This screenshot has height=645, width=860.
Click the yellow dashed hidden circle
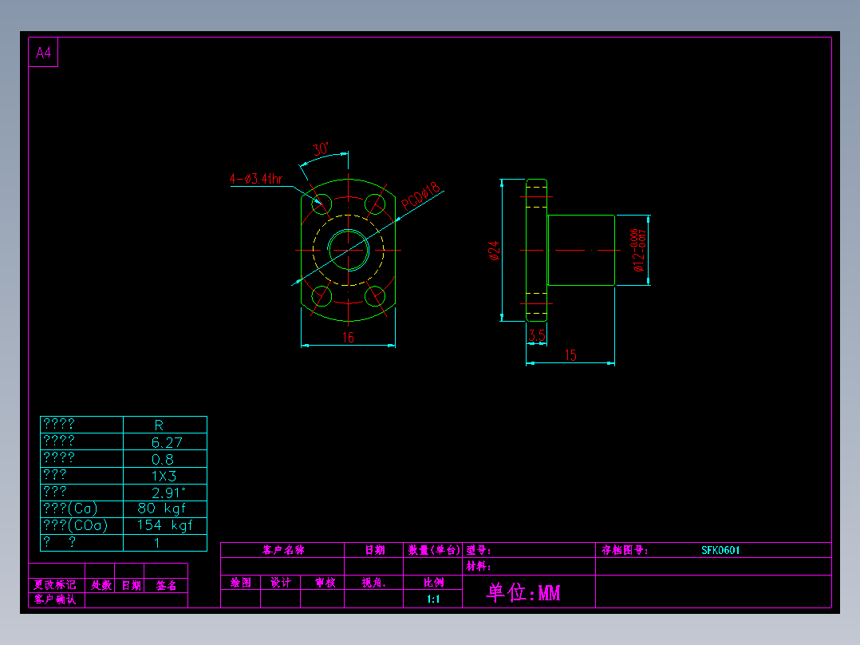[349, 251]
